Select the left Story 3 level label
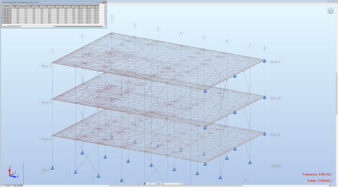The width and height of the screenshot is (338, 187). click(46, 102)
